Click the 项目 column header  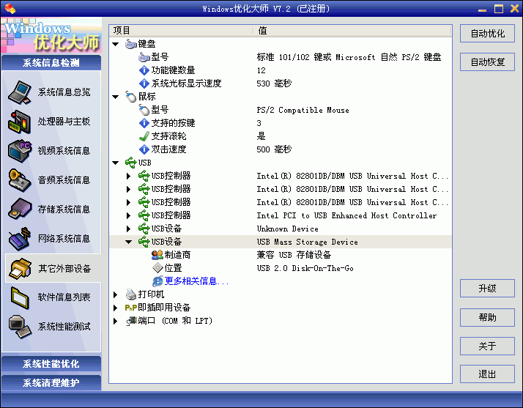182,30
